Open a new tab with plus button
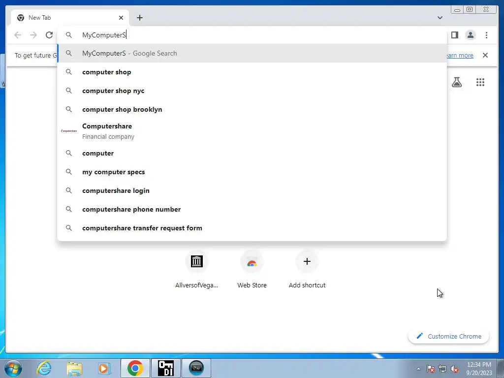The image size is (504, 378). (x=139, y=18)
